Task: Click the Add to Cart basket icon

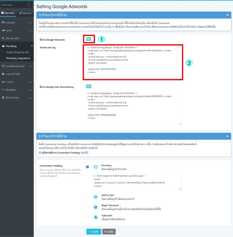Action: [x=96, y=196]
